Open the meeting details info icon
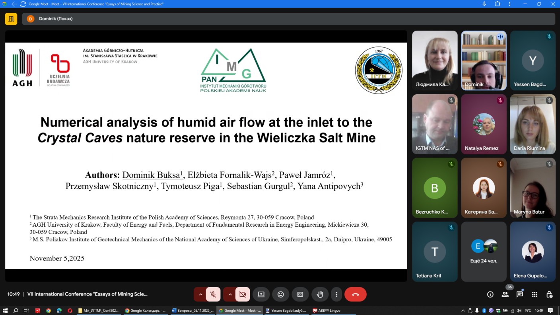Viewport: 560px width, 315px height. (x=490, y=294)
